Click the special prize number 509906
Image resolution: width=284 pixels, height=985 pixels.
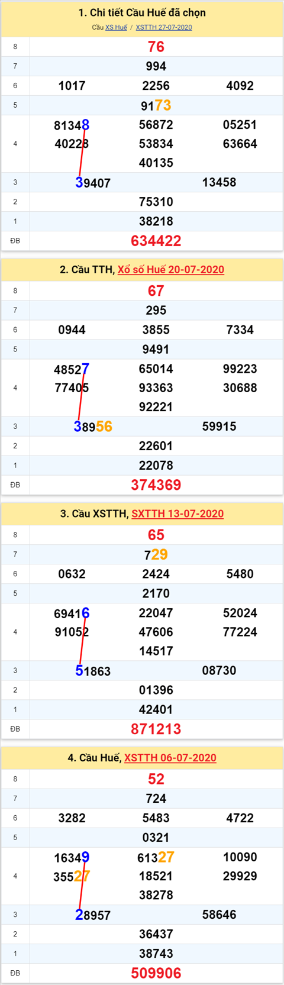[x=156, y=973]
